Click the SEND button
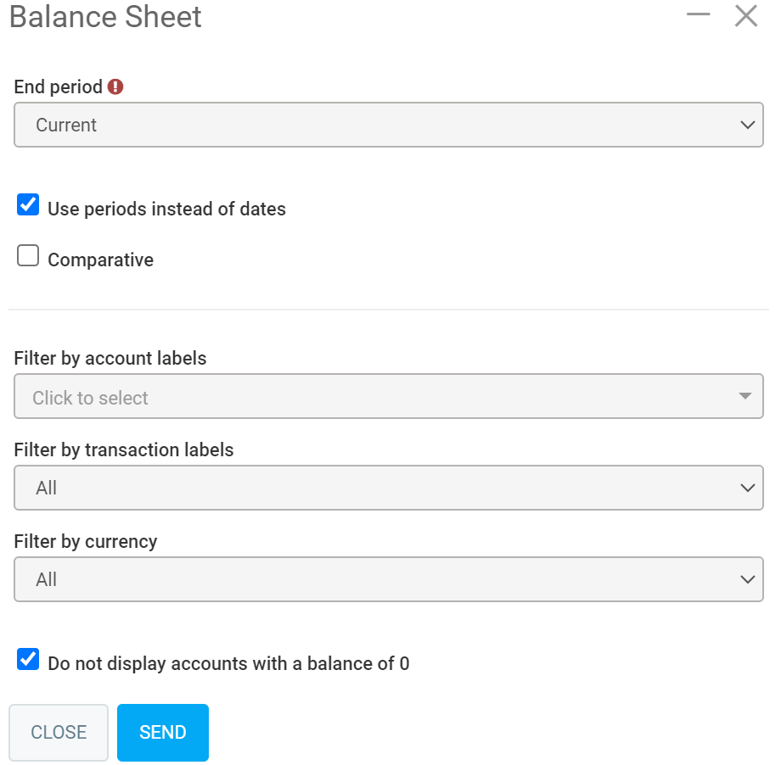Viewport: 781px width, 765px height. pos(163,733)
